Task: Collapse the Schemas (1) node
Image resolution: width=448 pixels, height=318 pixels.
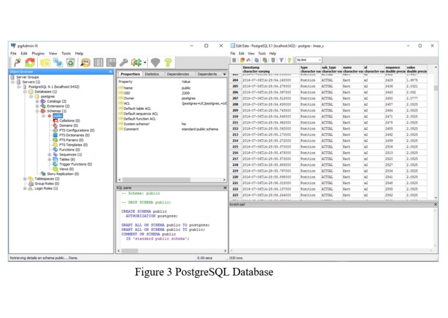Action: click(37, 111)
